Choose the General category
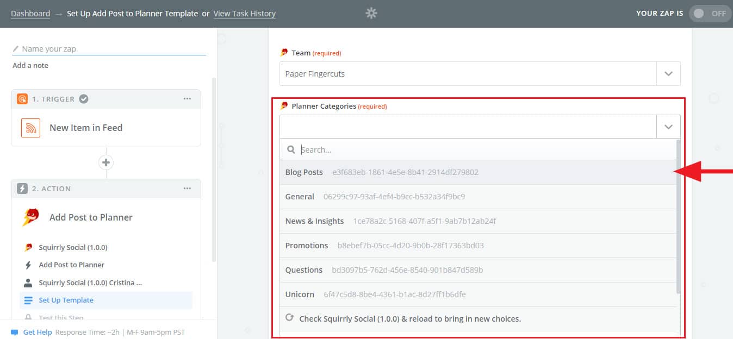This screenshot has width=733, height=339. (478, 197)
